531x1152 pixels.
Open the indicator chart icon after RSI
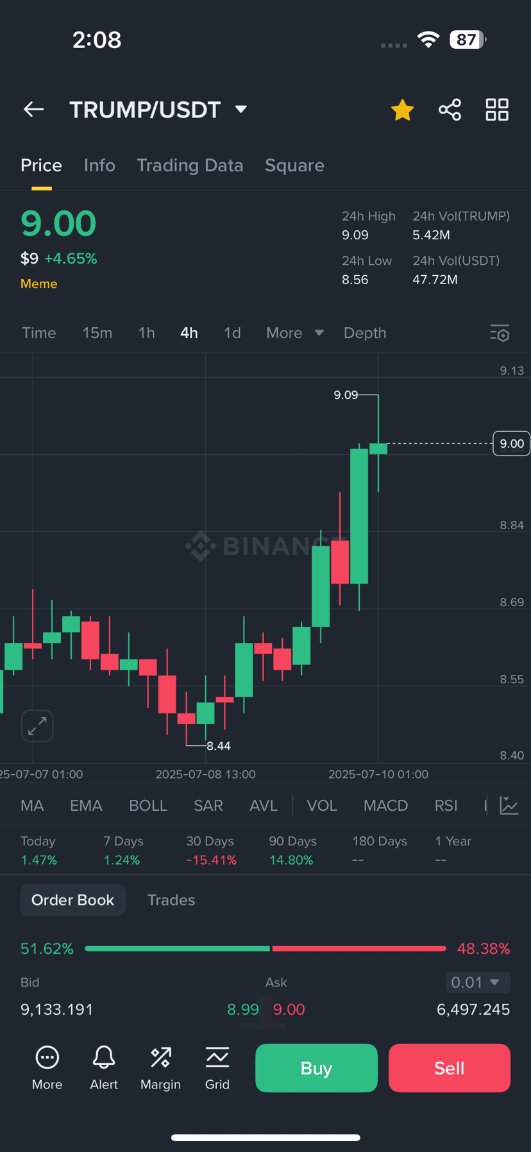click(x=509, y=806)
